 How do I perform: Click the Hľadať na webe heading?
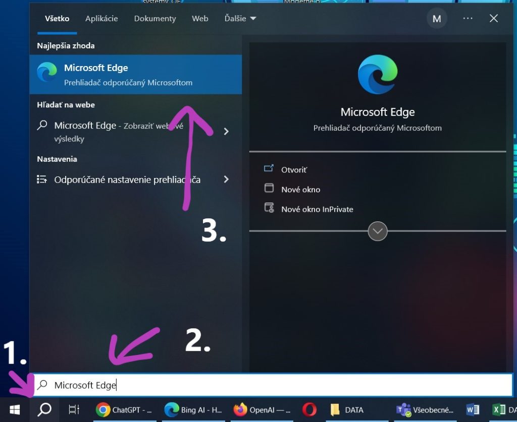[66, 105]
